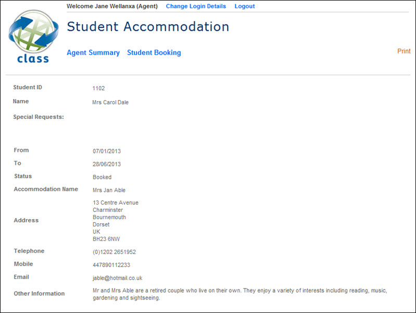This screenshot has width=416, height=313.
Task: Select the To date 28/06/2013
Action: tap(107, 164)
